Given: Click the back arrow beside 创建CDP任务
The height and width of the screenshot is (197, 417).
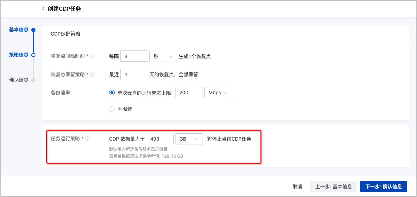Looking at the screenshot, I should point(43,9).
